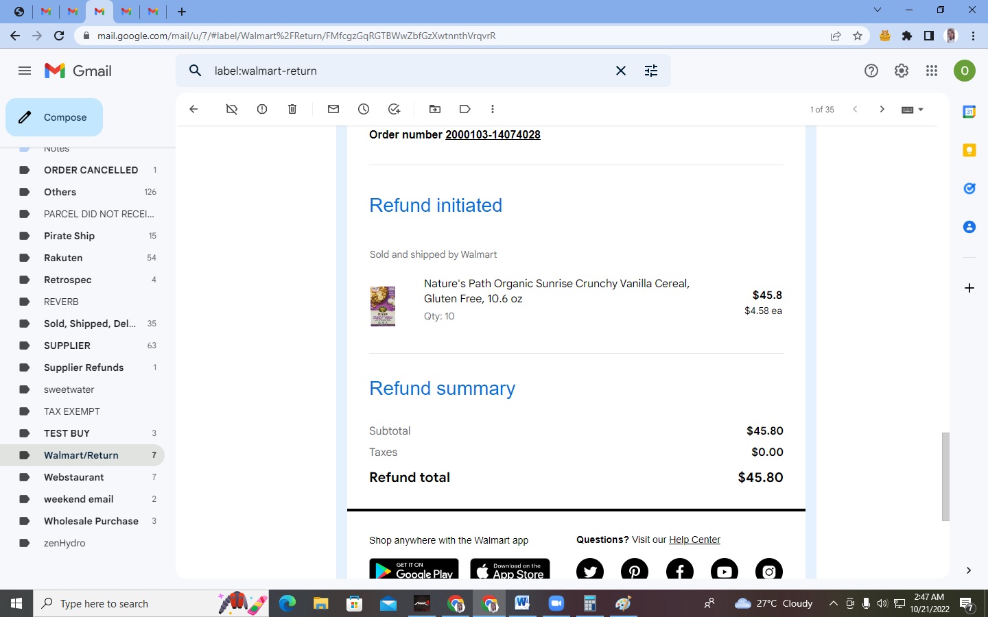This screenshot has width=988, height=617.
Task: Report this email as spam
Action: (x=262, y=109)
